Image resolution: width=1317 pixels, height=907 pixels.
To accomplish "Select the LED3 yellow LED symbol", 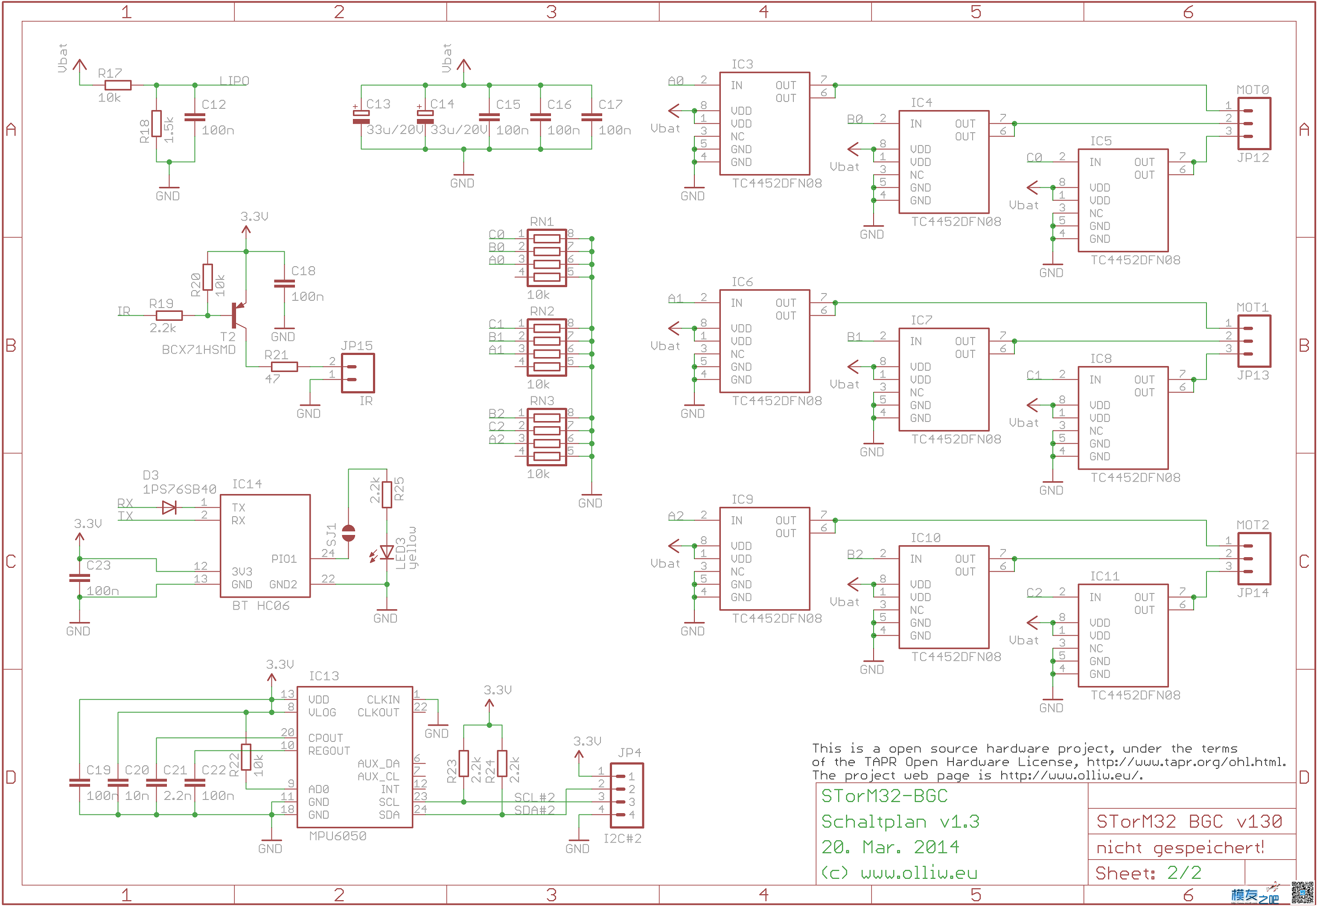I will [387, 552].
